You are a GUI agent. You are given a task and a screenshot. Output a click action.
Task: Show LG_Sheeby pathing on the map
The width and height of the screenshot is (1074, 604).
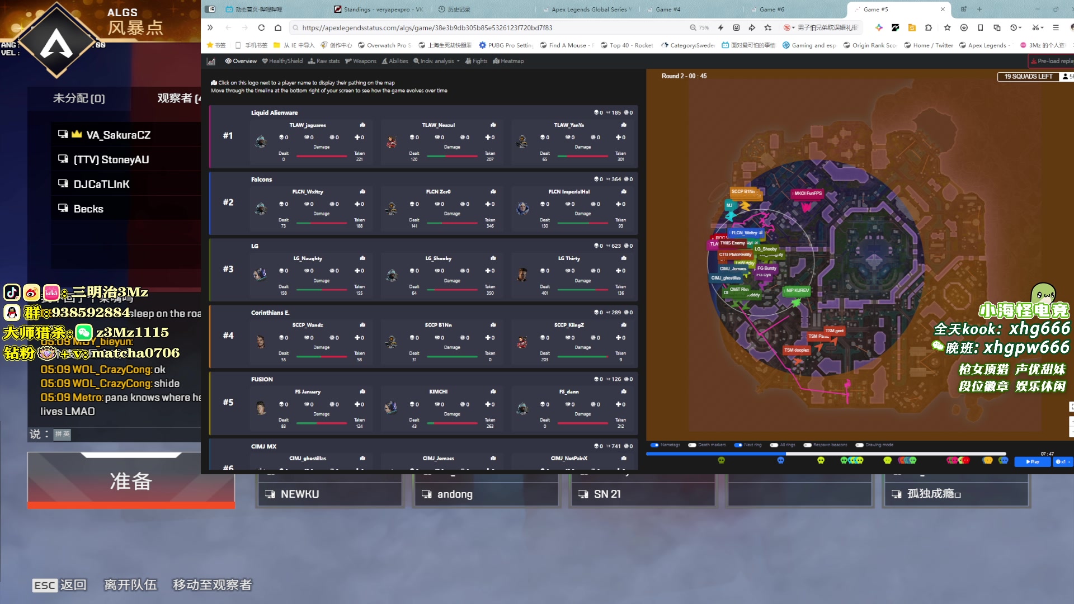click(493, 258)
